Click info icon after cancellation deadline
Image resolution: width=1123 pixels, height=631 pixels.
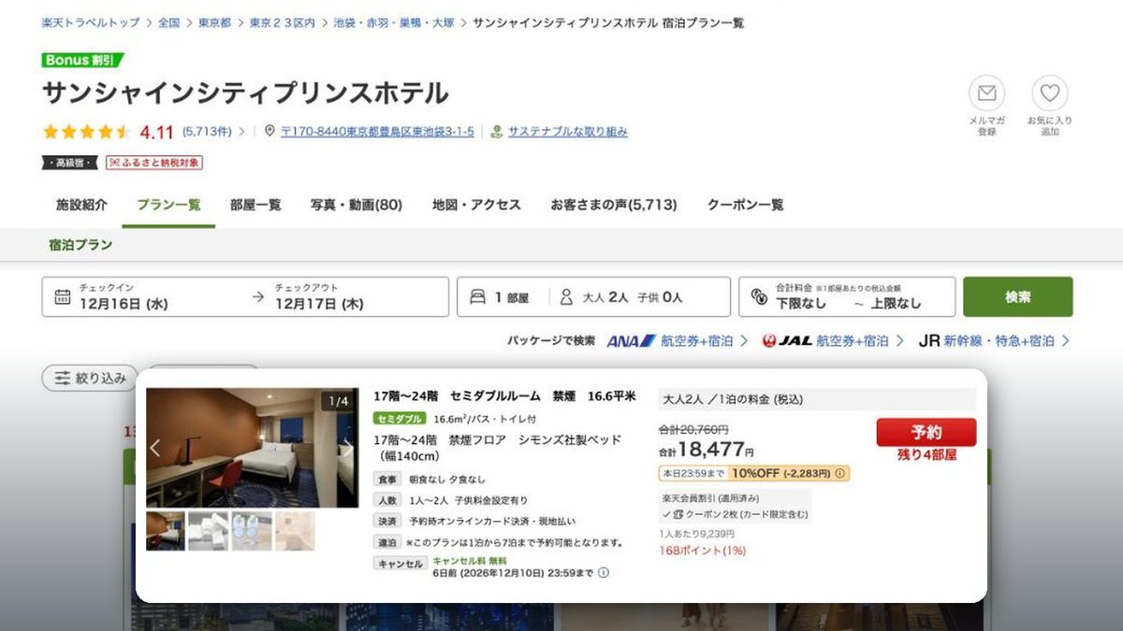coord(603,572)
